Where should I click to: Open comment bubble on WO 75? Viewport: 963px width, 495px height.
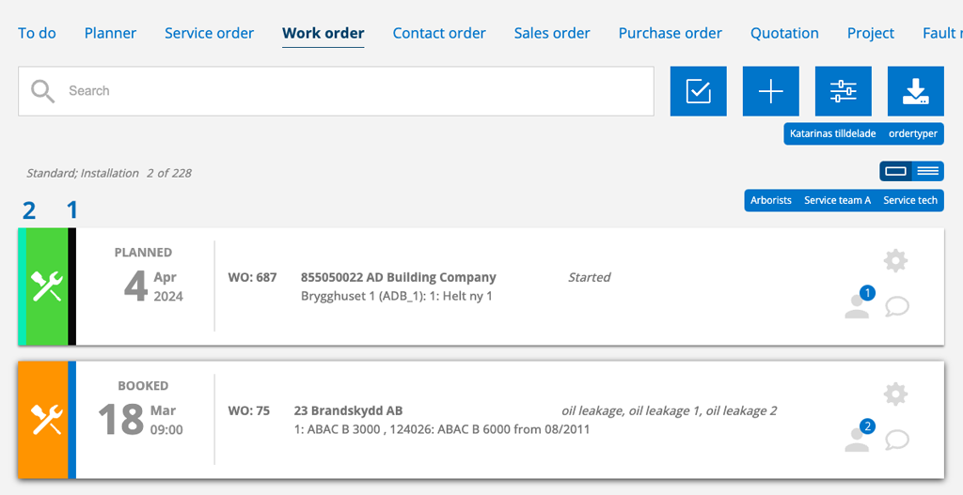(897, 440)
